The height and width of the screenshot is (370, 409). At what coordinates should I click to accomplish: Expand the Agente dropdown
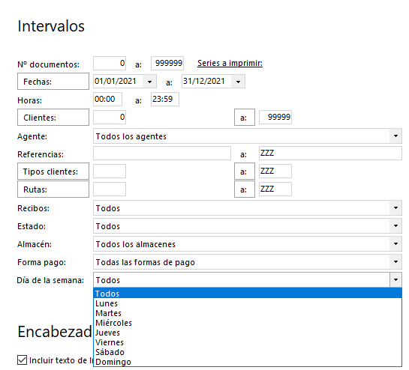pyautogui.click(x=395, y=136)
